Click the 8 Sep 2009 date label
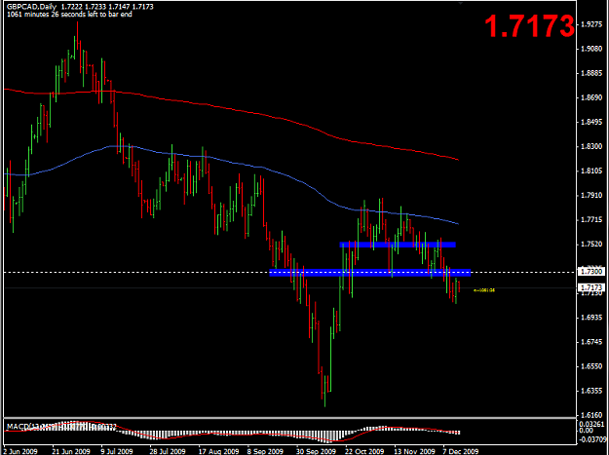 click(266, 451)
